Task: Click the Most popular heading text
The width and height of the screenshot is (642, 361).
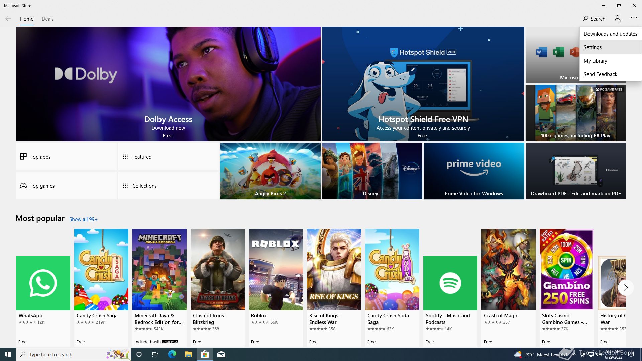Action: 40,218
